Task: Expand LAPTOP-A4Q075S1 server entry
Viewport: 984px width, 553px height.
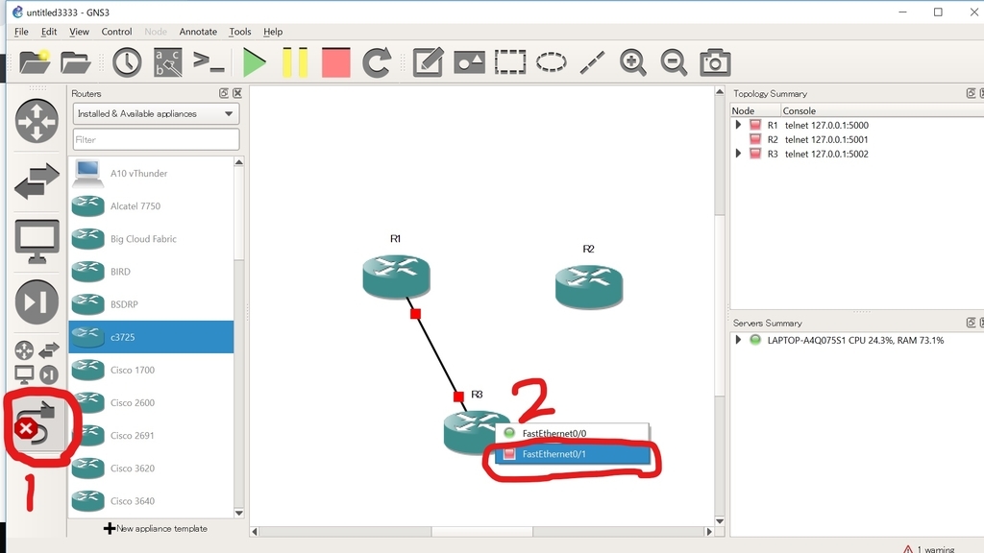Action: coord(739,340)
